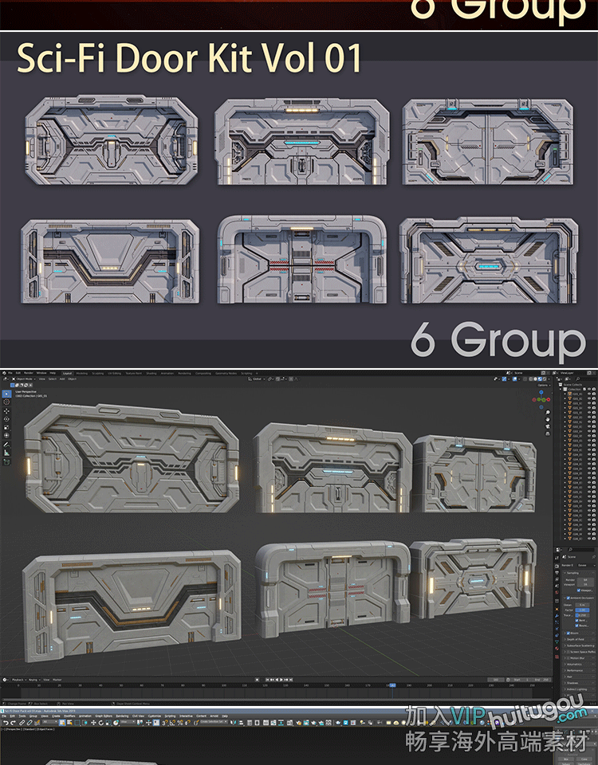The height and width of the screenshot is (765, 598).
Task: Toggle the Bloom checkbox
Action: tap(568, 633)
